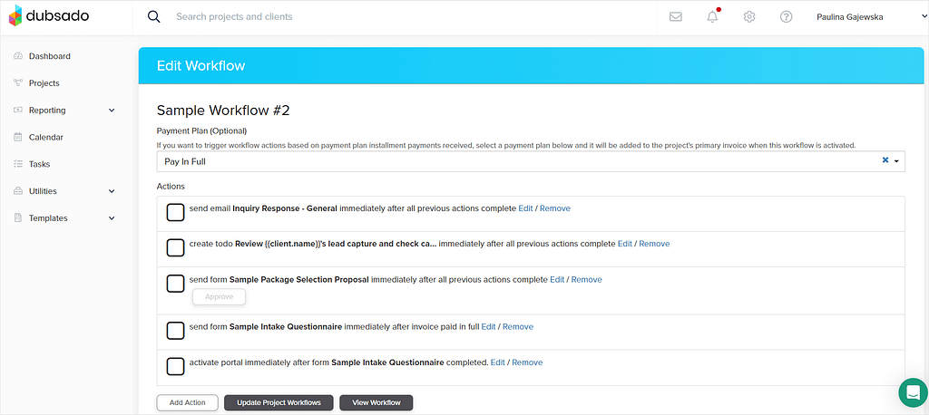The width and height of the screenshot is (929, 415).
Task: Click Update Project Workflows button
Action: point(279,402)
